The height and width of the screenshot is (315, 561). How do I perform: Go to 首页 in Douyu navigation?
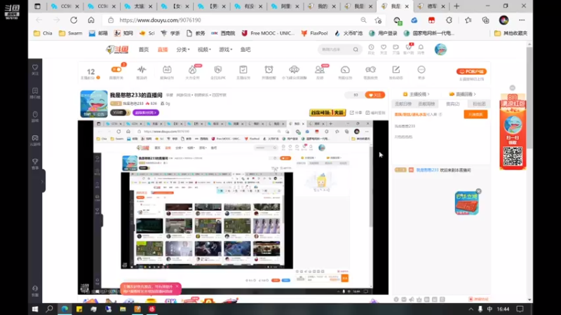tap(144, 50)
